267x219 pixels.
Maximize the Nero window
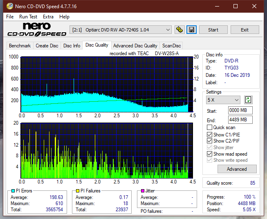pyautogui.click(x=236, y=6)
